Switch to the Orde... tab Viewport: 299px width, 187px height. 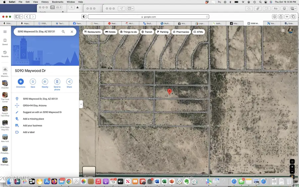289,23
